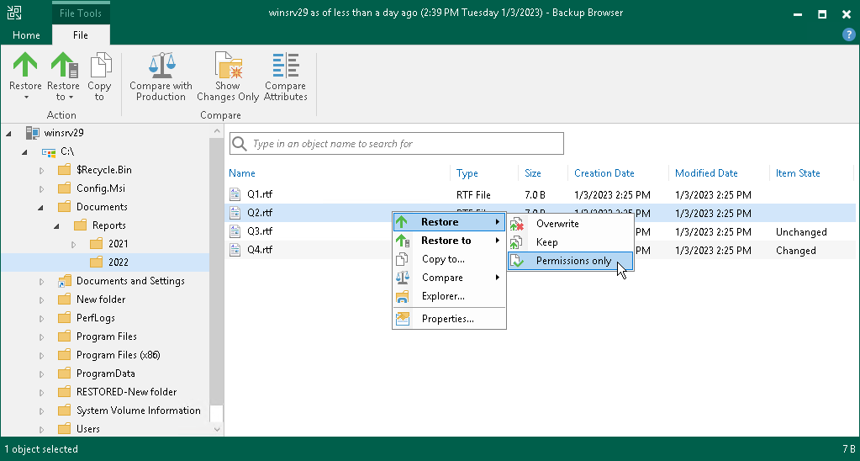Open Restore to submenu in context menu

449,241
